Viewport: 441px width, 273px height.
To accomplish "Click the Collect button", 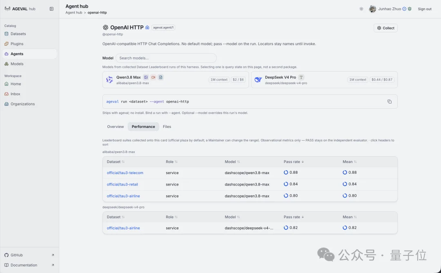I will point(385,28).
